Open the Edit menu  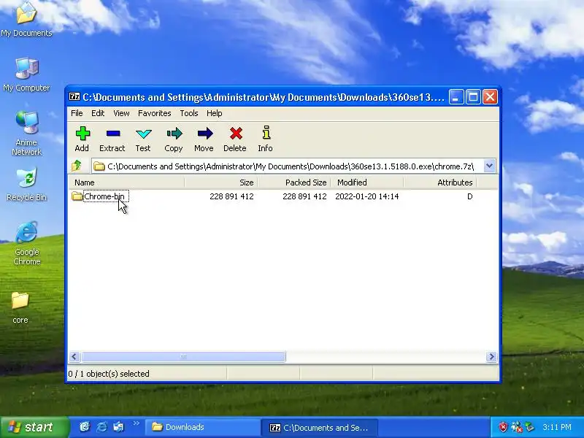pos(98,113)
